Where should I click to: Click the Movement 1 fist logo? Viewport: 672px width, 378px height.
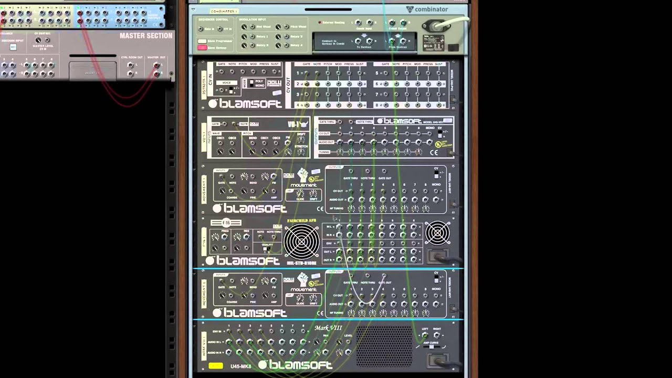coord(302,175)
